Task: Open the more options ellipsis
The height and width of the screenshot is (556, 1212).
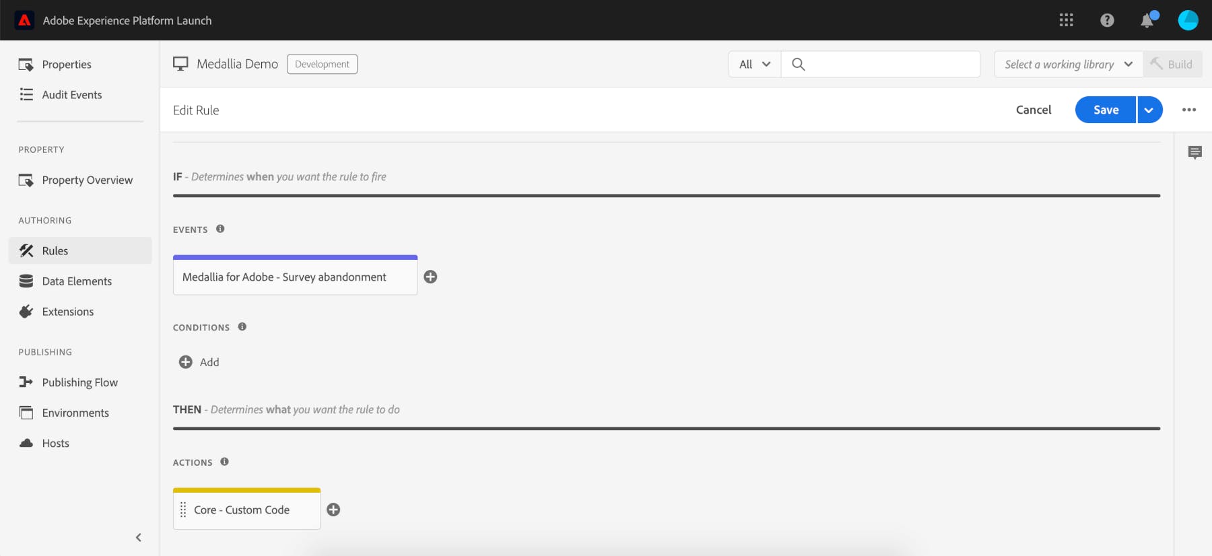Action: pos(1189,110)
